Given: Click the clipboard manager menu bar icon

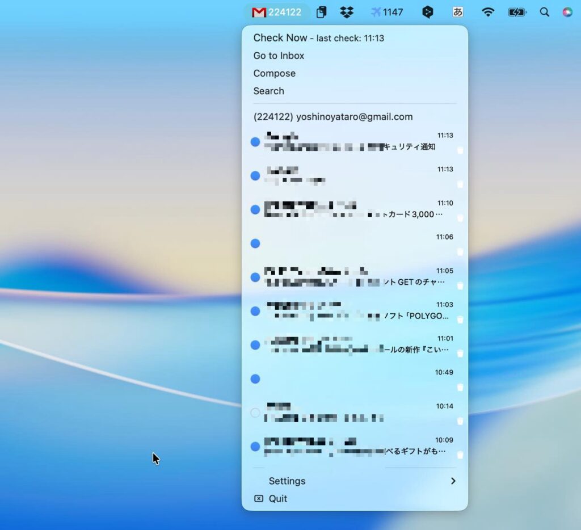Looking at the screenshot, I should (x=322, y=12).
